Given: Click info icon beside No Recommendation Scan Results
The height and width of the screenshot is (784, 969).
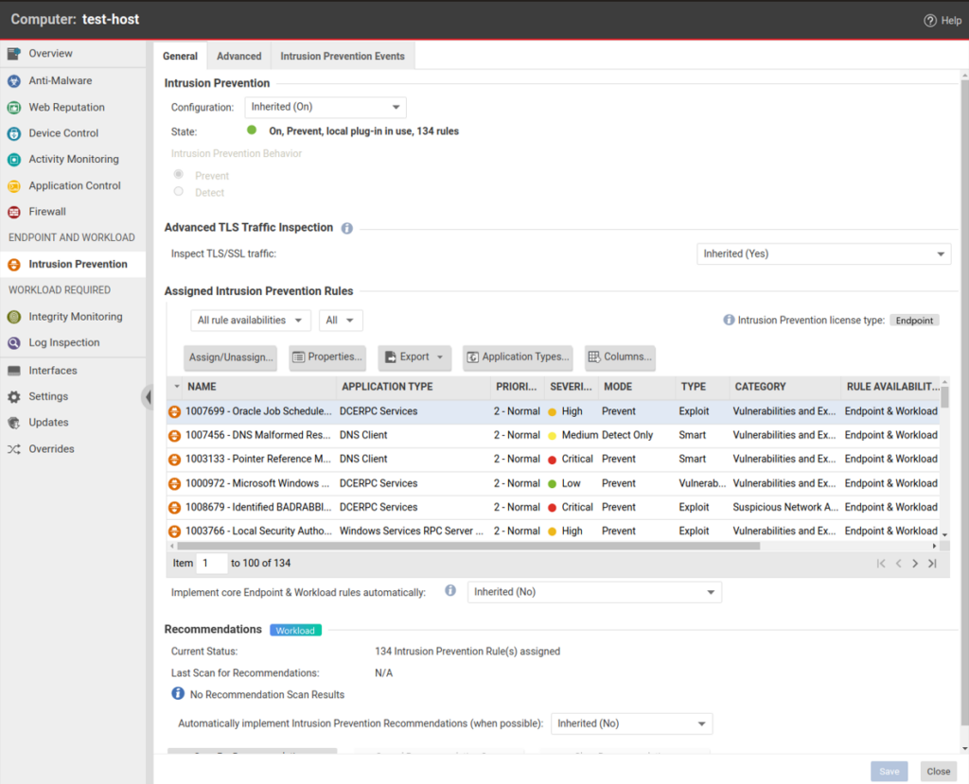Looking at the screenshot, I should pyautogui.click(x=178, y=693).
